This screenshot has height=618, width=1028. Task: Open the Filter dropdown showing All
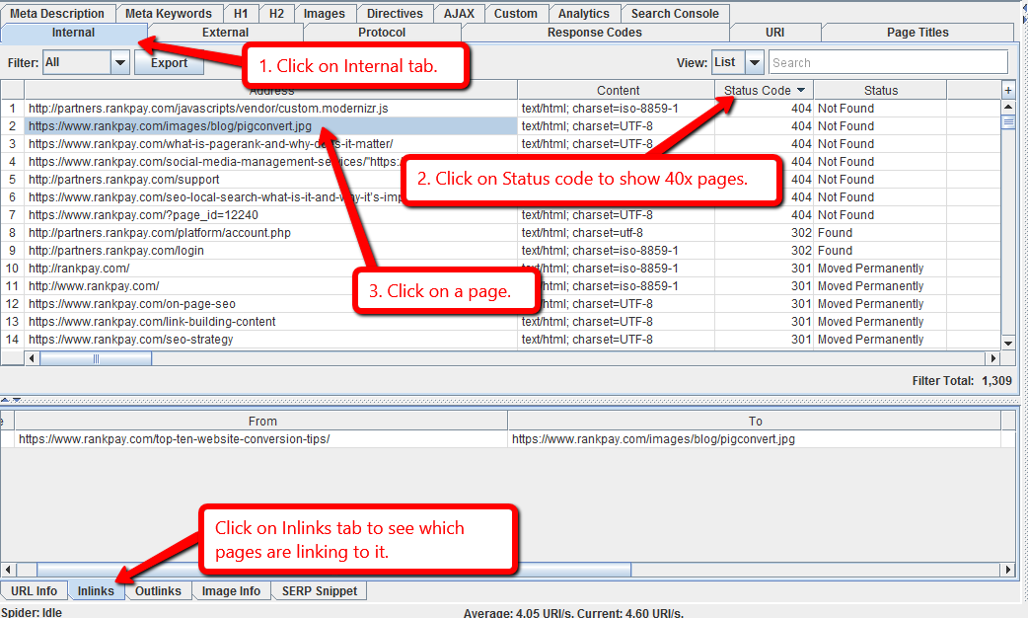pyautogui.click(x=86, y=62)
